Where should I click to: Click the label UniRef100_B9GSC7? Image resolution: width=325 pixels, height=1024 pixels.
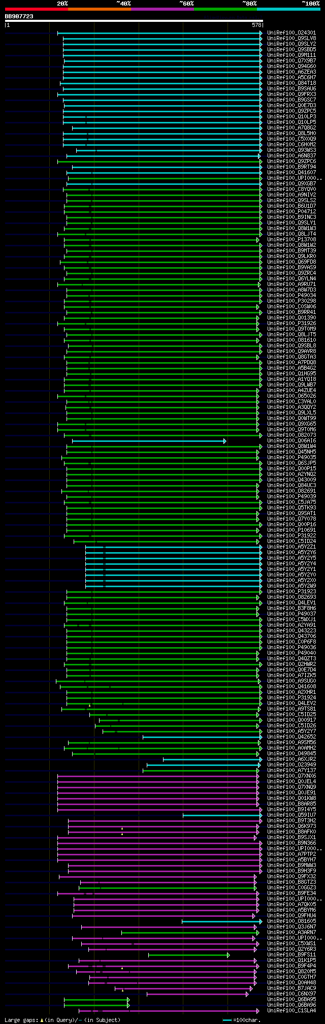tap(291, 100)
